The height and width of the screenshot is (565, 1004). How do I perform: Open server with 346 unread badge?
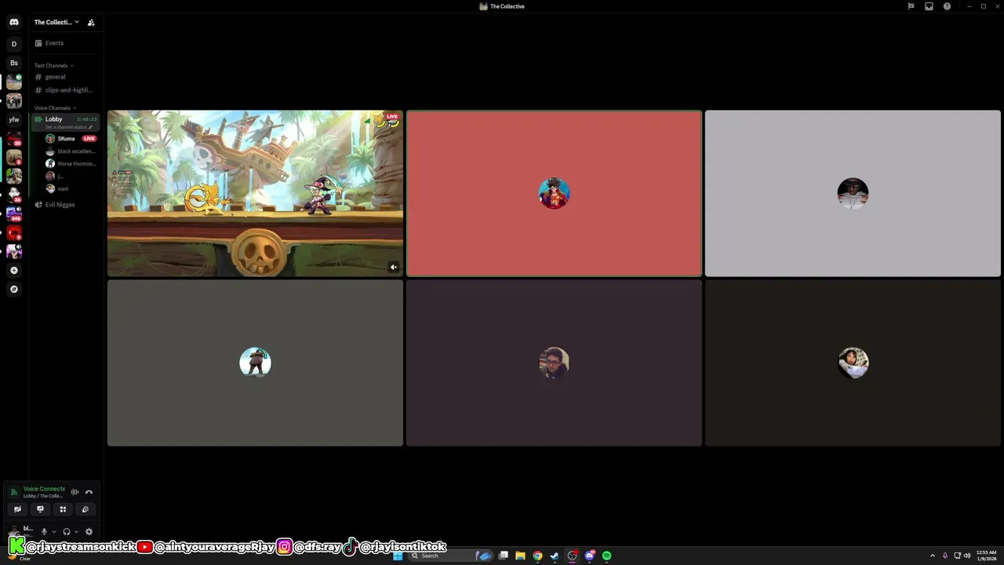click(x=14, y=213)
